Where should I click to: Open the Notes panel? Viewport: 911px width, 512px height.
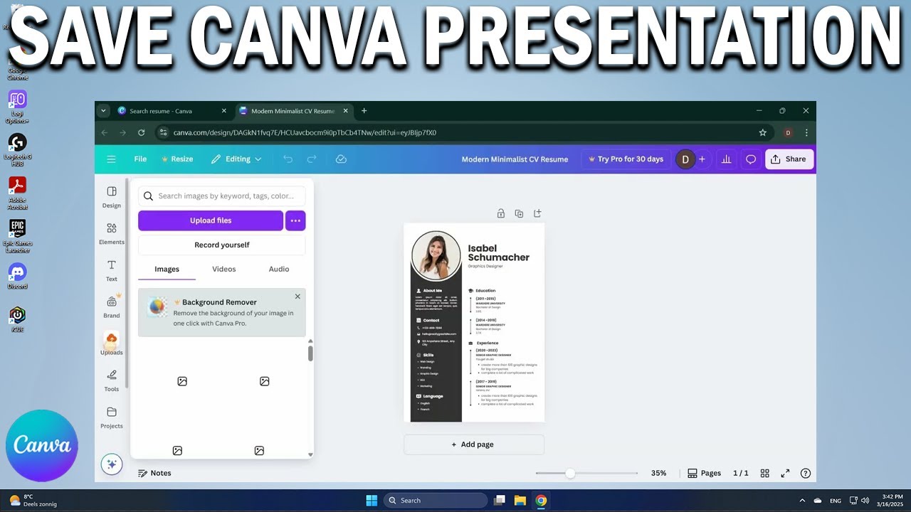point(154,473)
